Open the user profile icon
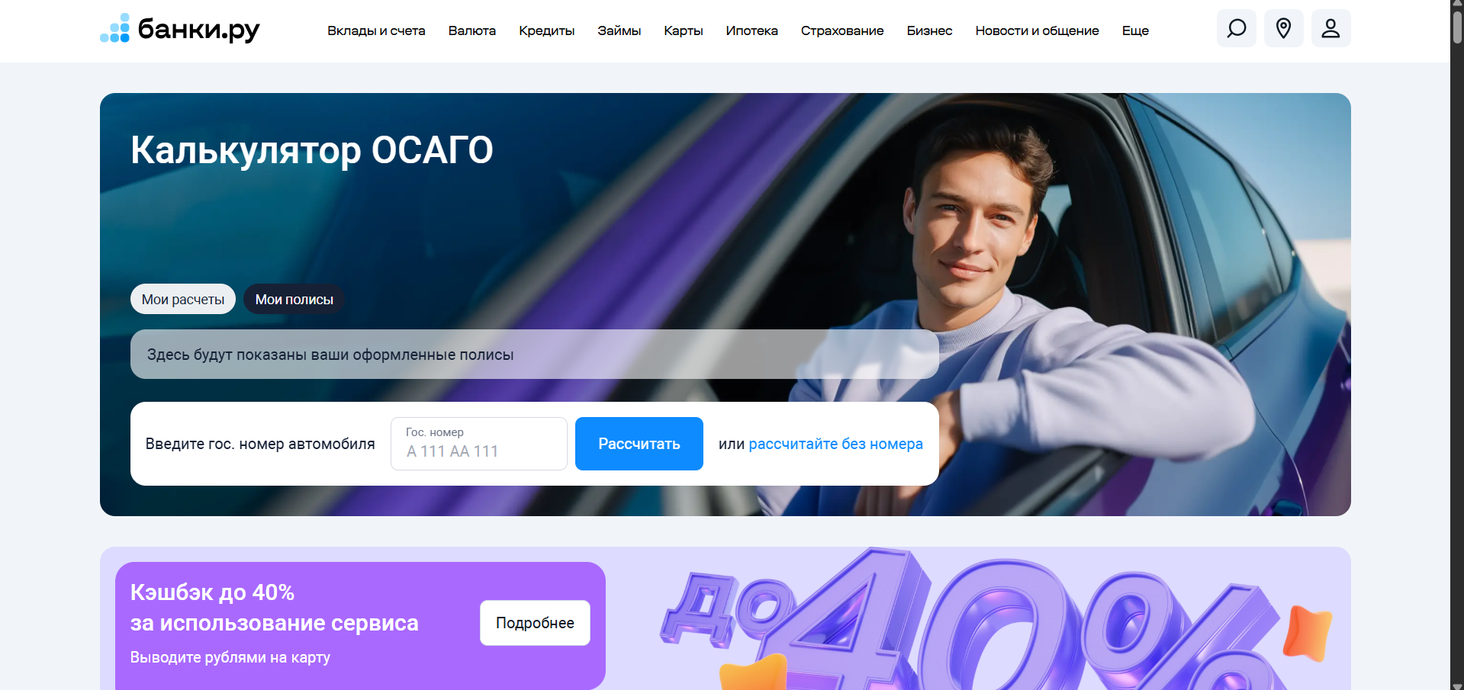The image size is (1464, 690). pyautogui.click(x=1330, y=29)
